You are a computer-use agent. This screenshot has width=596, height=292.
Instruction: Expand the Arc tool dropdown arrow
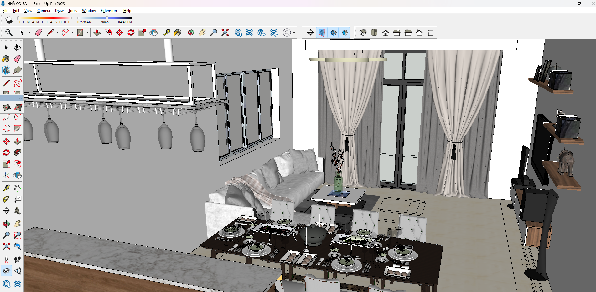[72, 33]
